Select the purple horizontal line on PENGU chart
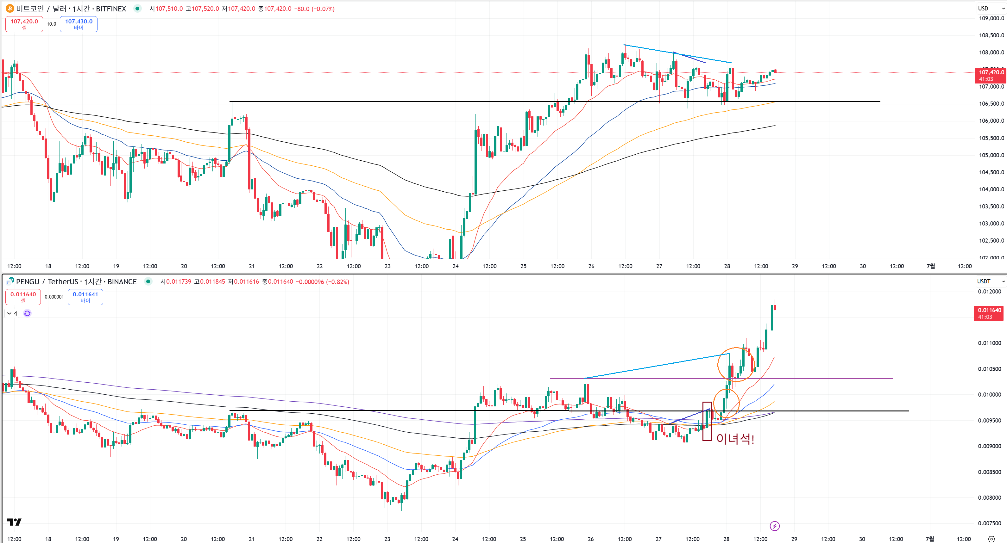The height and width of the screenshot is (543, 1007). [x=821, y=378]
